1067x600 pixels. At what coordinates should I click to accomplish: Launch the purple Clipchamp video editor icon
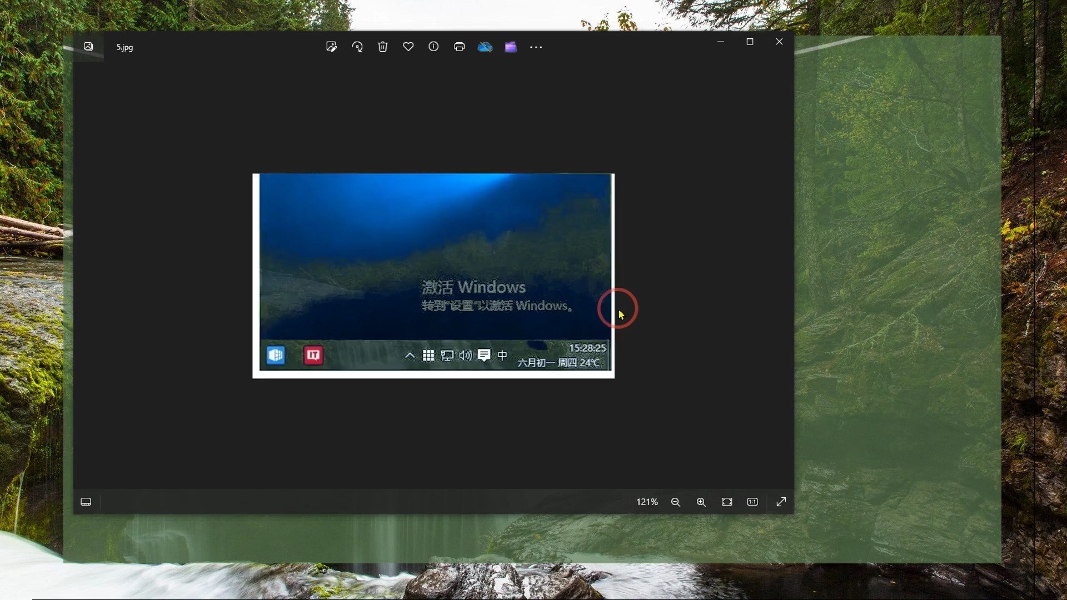pos(511,47)
